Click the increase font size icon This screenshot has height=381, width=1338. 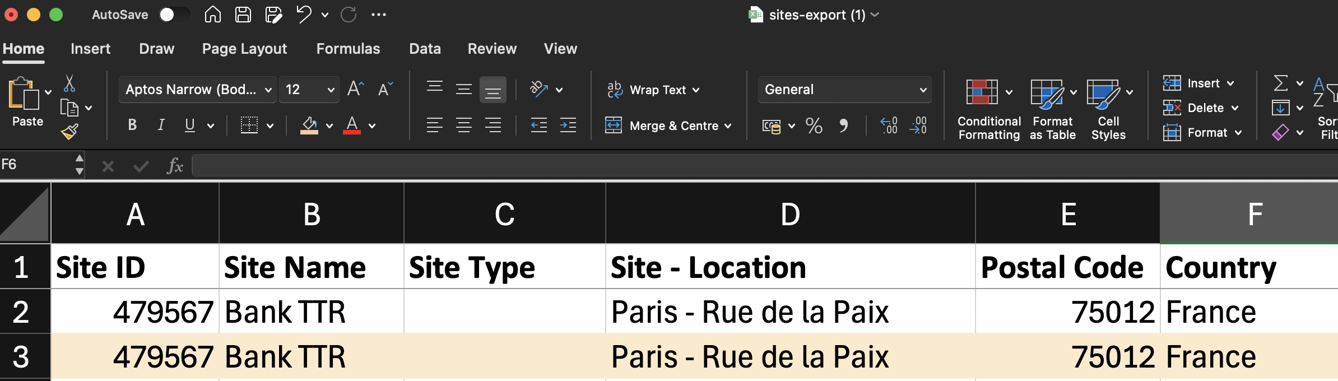(355, 89)
